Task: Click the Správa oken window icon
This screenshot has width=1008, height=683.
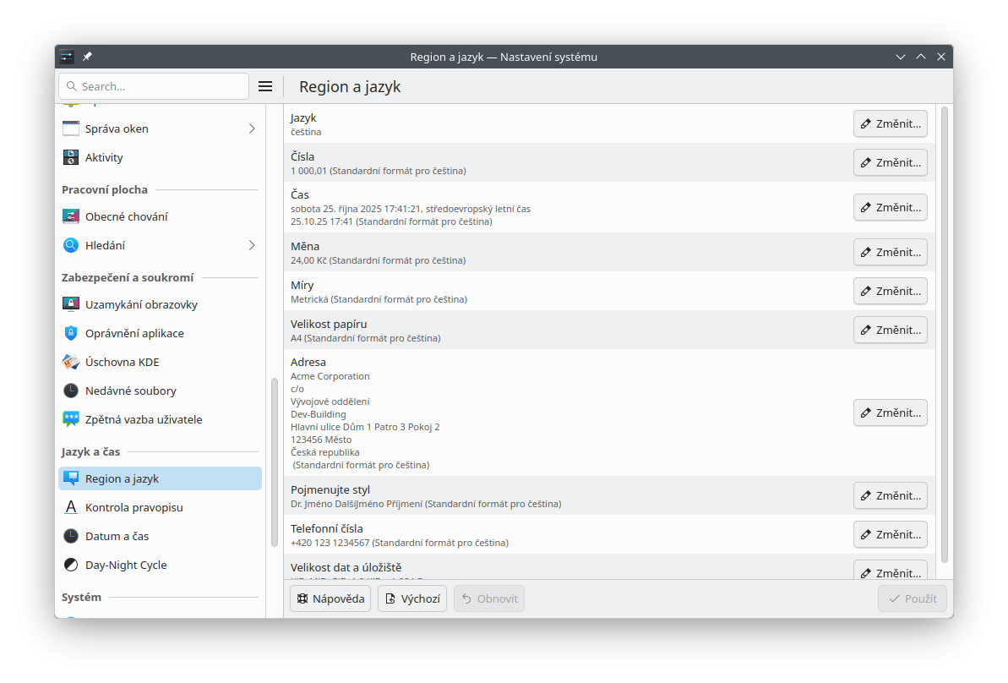Action: point(71,128)
